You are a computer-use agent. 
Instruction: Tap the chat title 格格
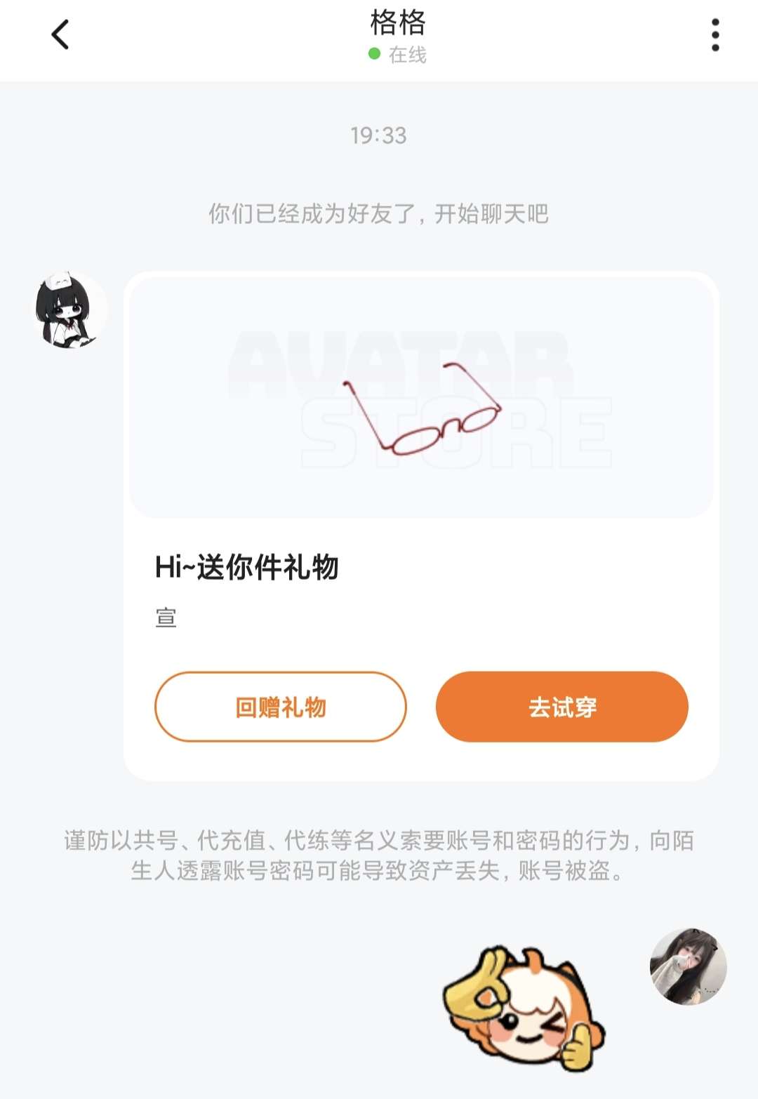tap(398, 22)
